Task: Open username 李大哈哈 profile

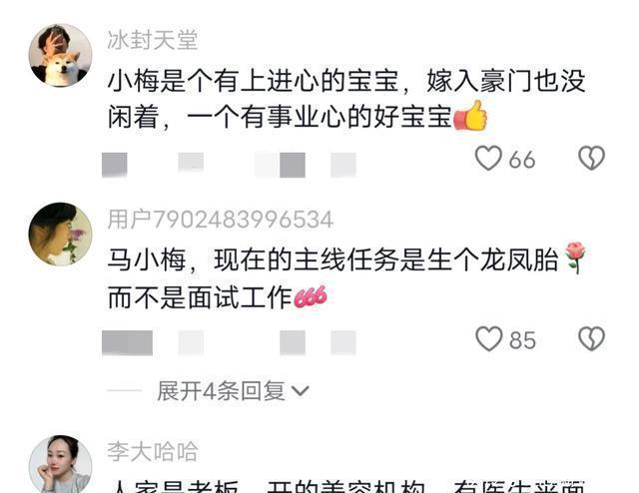Action: tap(153, 451)
